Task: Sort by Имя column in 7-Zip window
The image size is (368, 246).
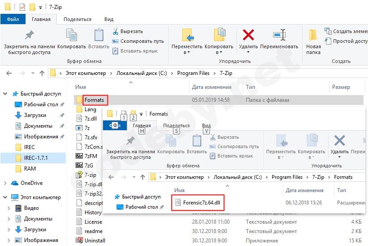Action: [x=81, y=87]
